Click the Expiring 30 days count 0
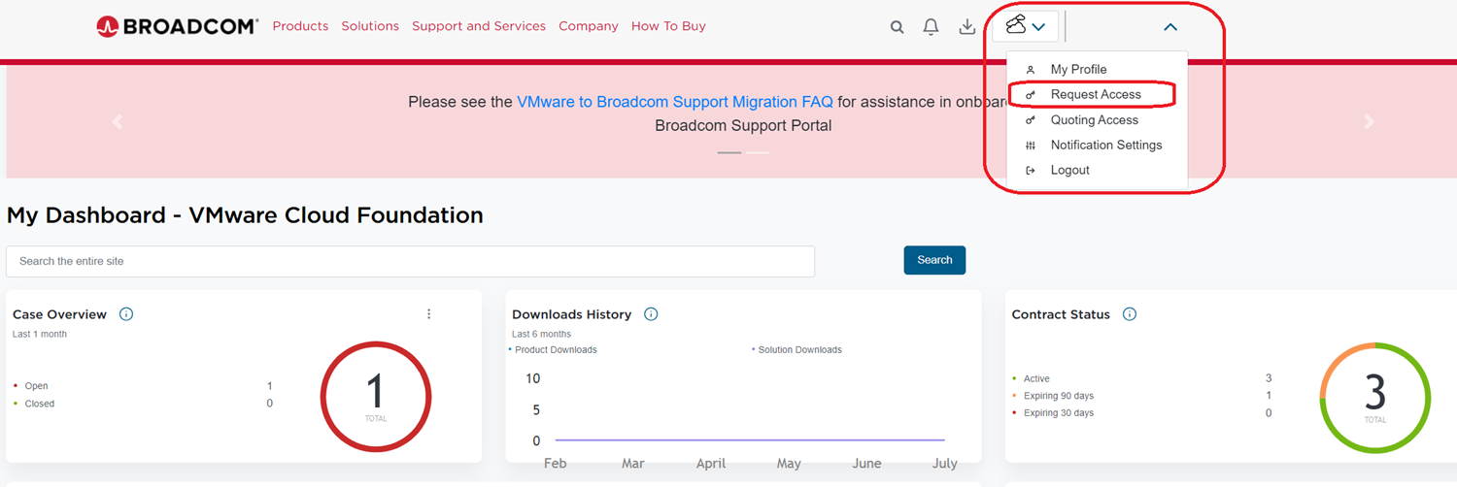 point(1269,413)
